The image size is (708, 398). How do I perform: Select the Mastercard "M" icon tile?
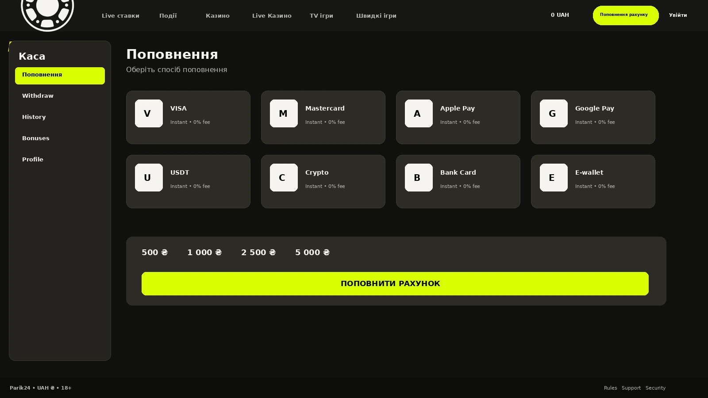pyautogui.click(x=284, y=114)
